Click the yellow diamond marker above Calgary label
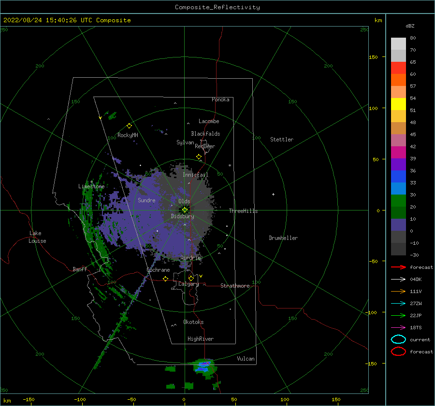 pos(191,278)
